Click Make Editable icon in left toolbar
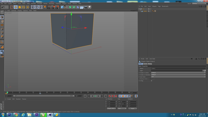 [x=2, y=12]
